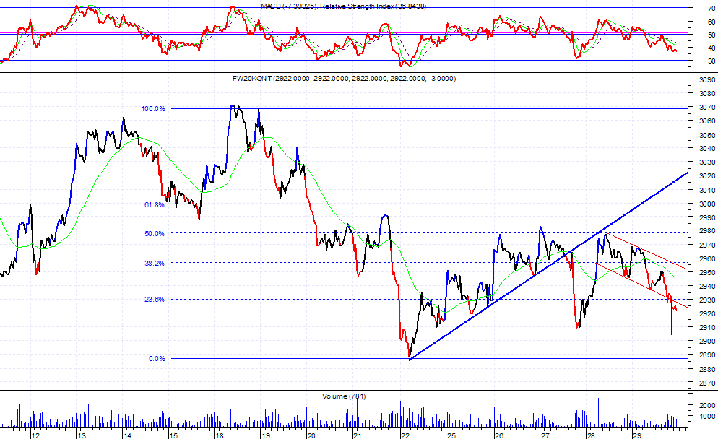Click the 3060 price axis value
The width and height of the screenshot is (718, 439).
click(707, 121)
